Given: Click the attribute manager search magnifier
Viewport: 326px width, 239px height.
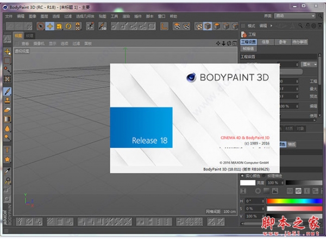Looking at the screenshot, I should [300, 26].
